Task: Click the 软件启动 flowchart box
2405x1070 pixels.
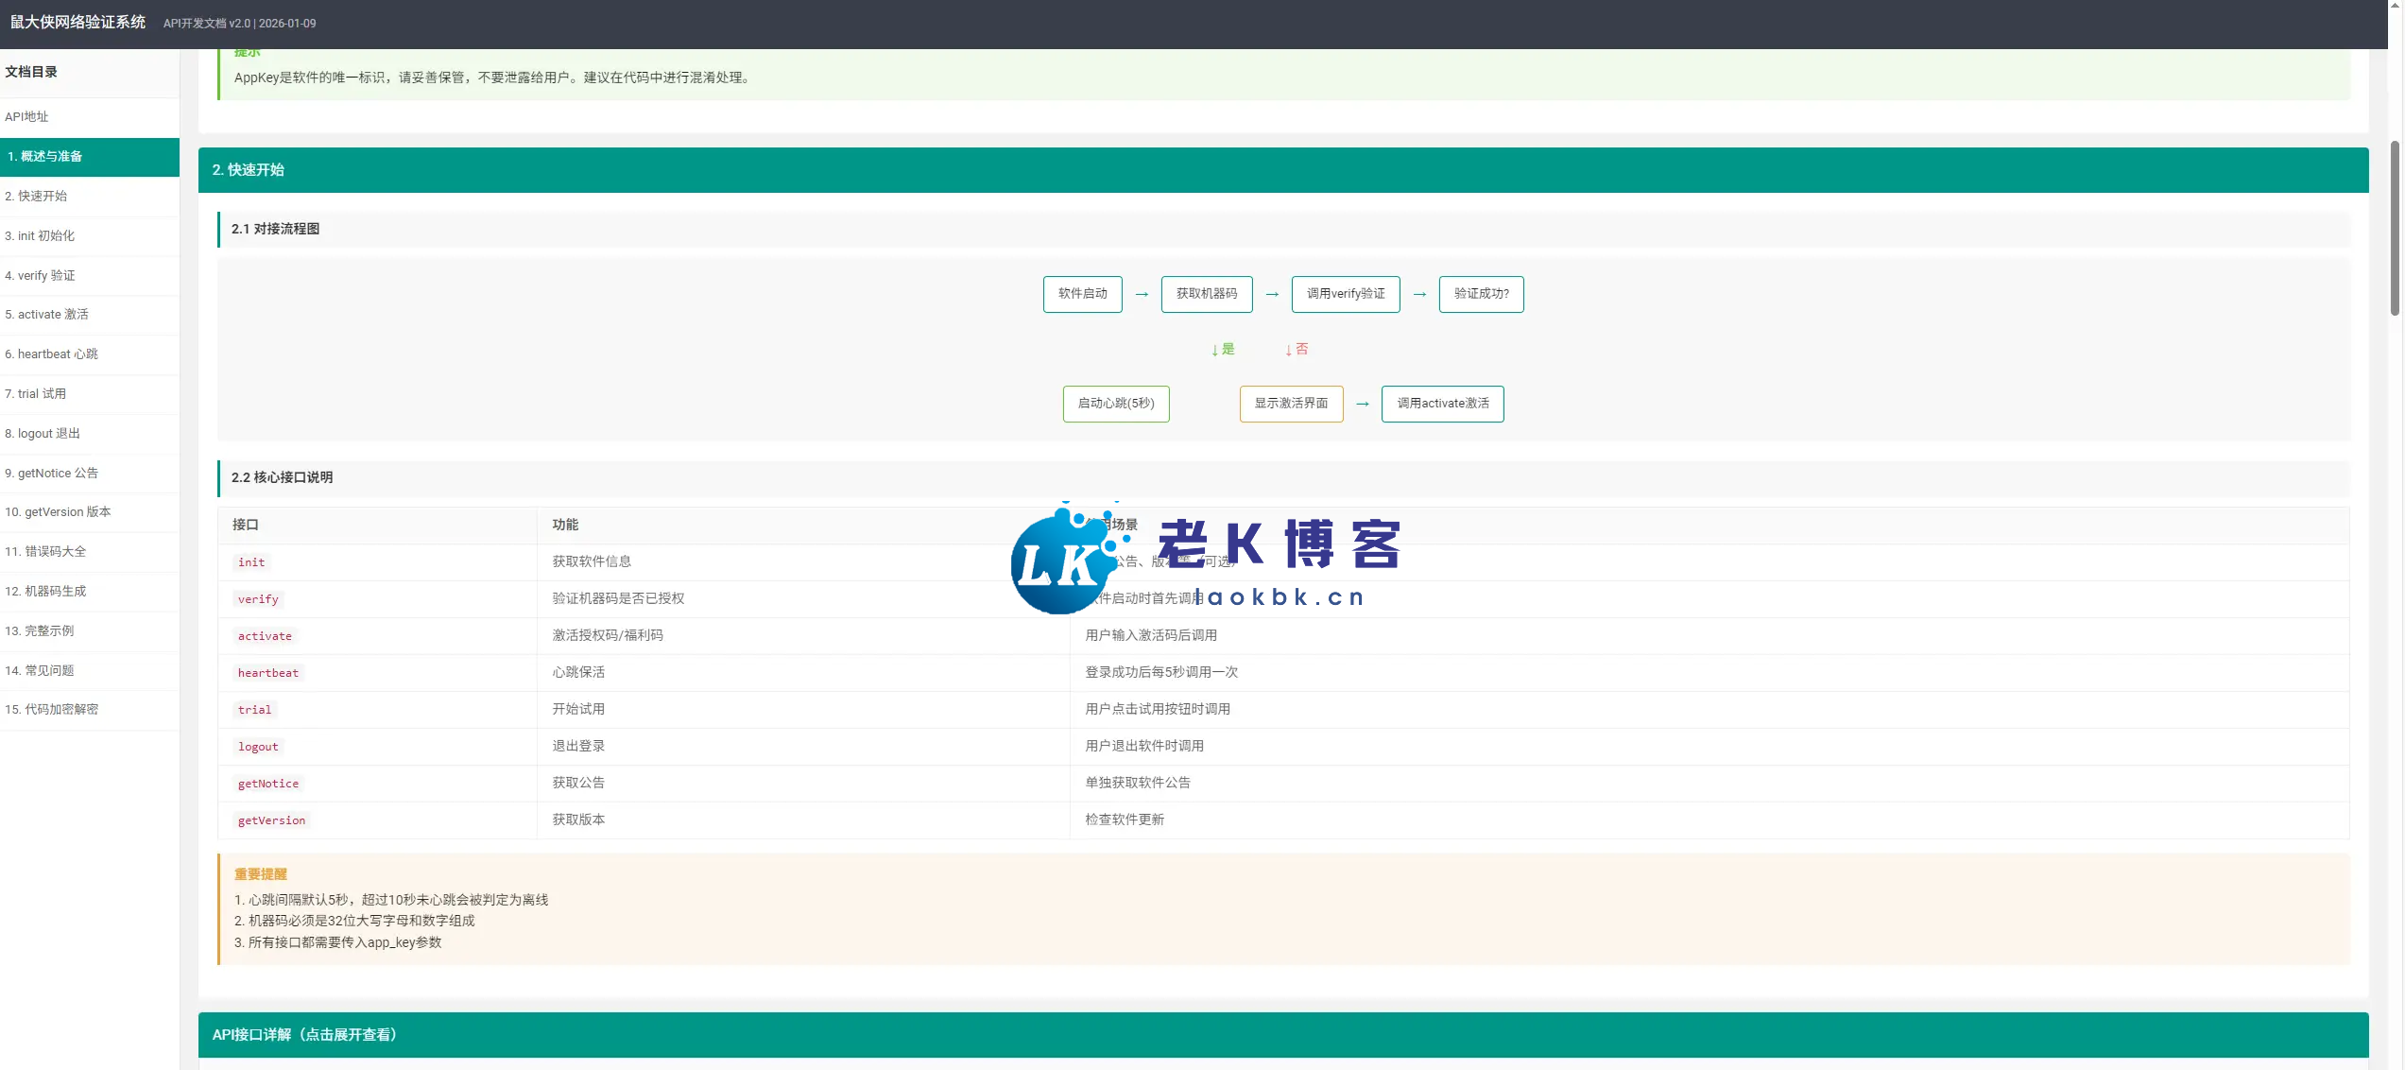Action: [x=1082, y=294]
